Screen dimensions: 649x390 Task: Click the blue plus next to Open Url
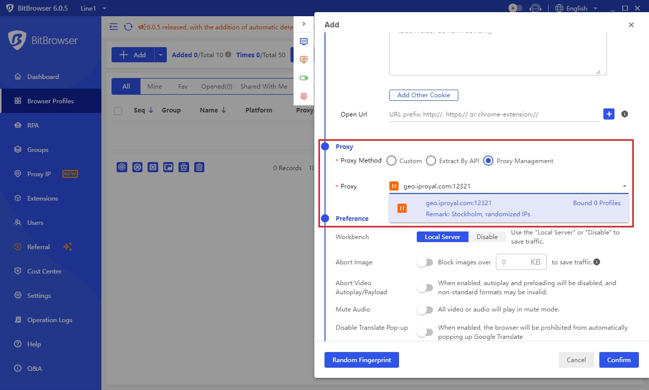point(609,114)
